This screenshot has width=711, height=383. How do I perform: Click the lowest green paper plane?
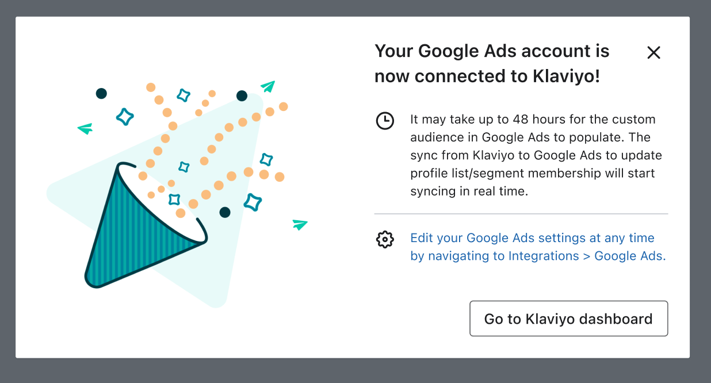click(300, 224)
